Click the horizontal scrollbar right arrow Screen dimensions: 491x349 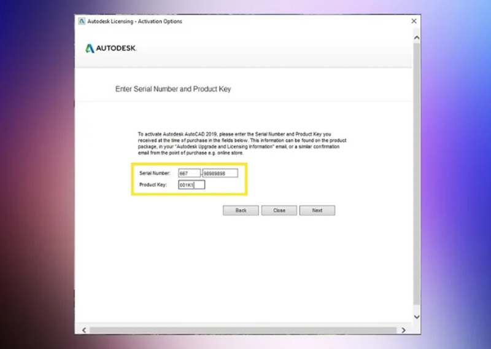tap(403, 330)
